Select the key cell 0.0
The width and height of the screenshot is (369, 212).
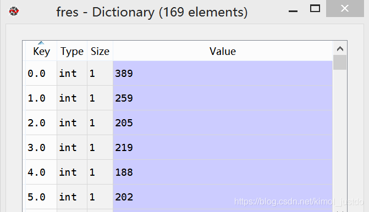pyautogui.click(x=41, y=74)
